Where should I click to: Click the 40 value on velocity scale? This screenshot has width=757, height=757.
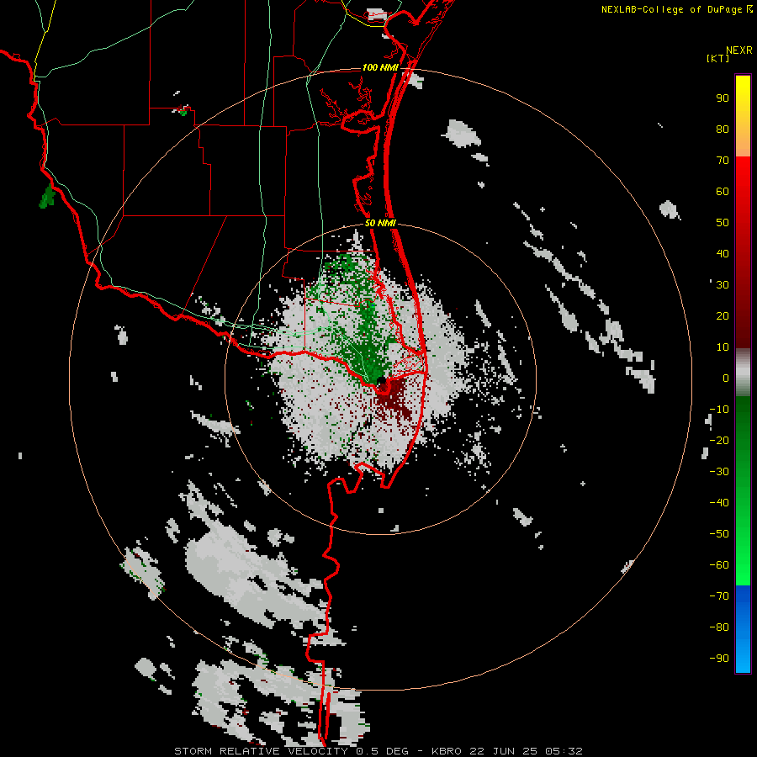(723, 253)
